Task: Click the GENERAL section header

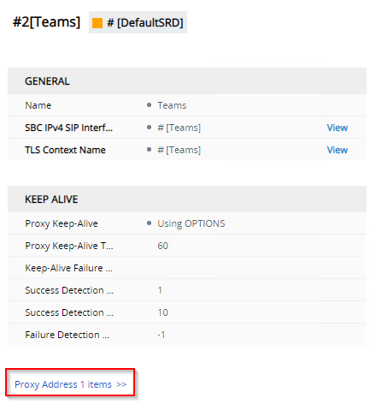Action: coord(187,81)
